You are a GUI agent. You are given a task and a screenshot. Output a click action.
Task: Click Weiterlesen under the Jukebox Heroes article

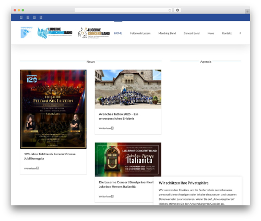[x=106, y=196]
